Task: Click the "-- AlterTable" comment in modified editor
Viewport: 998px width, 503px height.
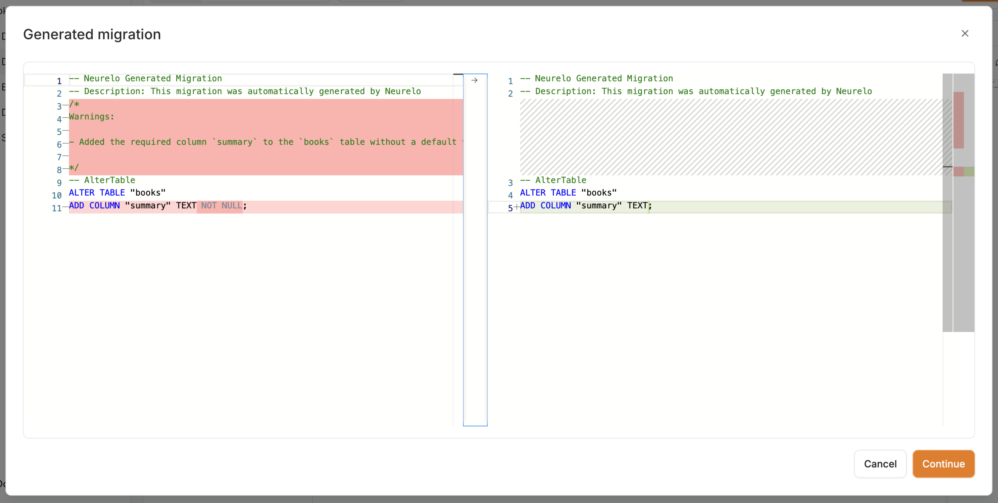Action: (x=553, y=180)
